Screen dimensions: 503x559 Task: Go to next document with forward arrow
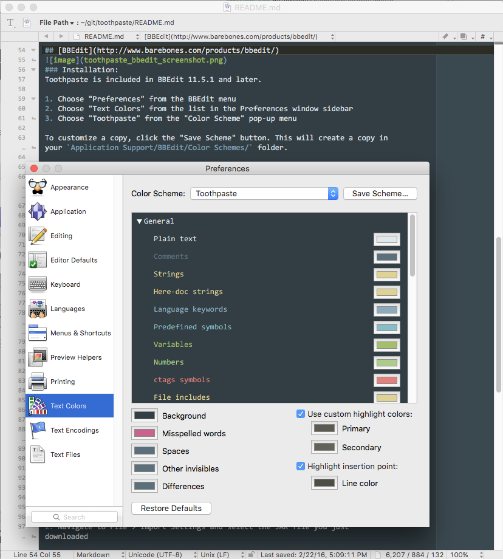61,36
